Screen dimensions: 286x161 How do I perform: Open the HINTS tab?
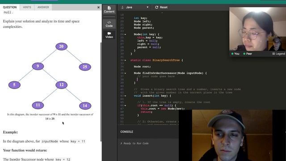[x=27, y=7]
